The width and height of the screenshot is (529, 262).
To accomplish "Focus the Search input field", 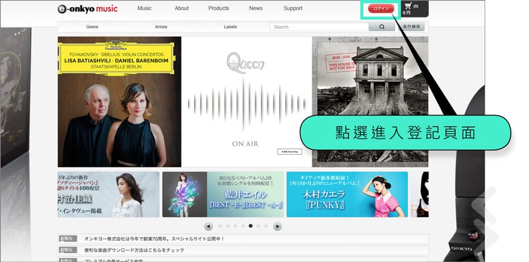I will tap(319, 27).
